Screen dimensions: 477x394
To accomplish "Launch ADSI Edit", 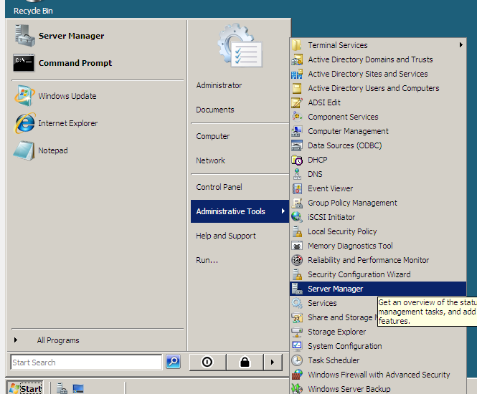I will coord(378,102).
